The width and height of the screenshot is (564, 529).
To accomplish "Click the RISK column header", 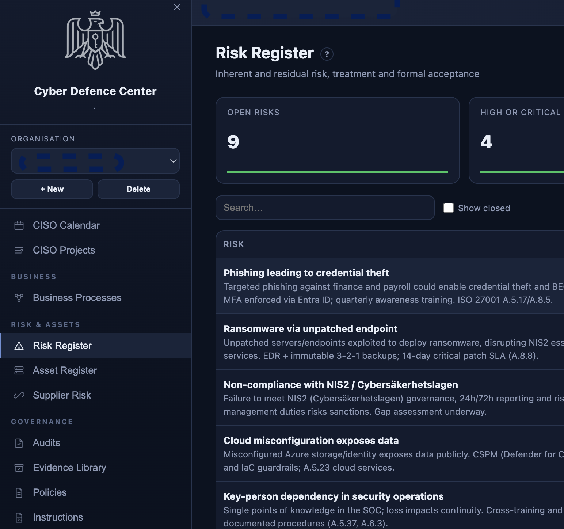I will (x=234, y=244).
